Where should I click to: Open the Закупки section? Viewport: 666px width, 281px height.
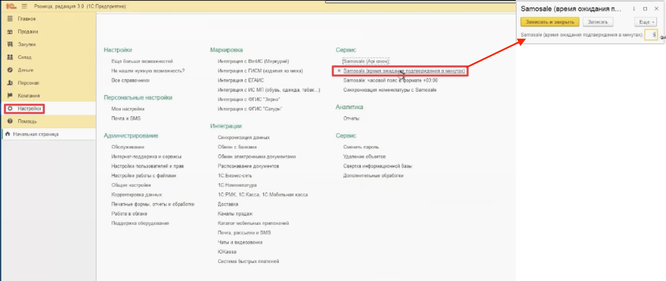(x=27, y=44)
